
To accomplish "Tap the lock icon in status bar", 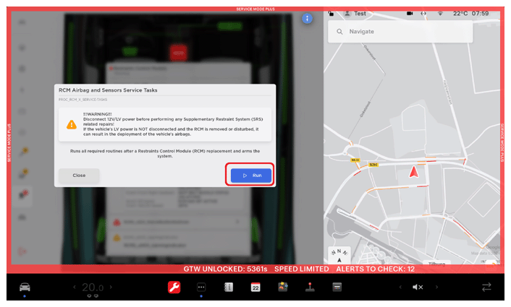I will pyautogui.click(x=331, y=13).
